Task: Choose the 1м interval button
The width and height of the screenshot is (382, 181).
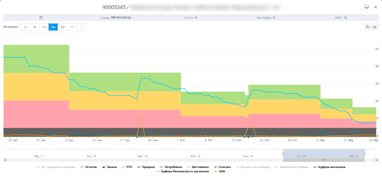Action: click(44, 27)
